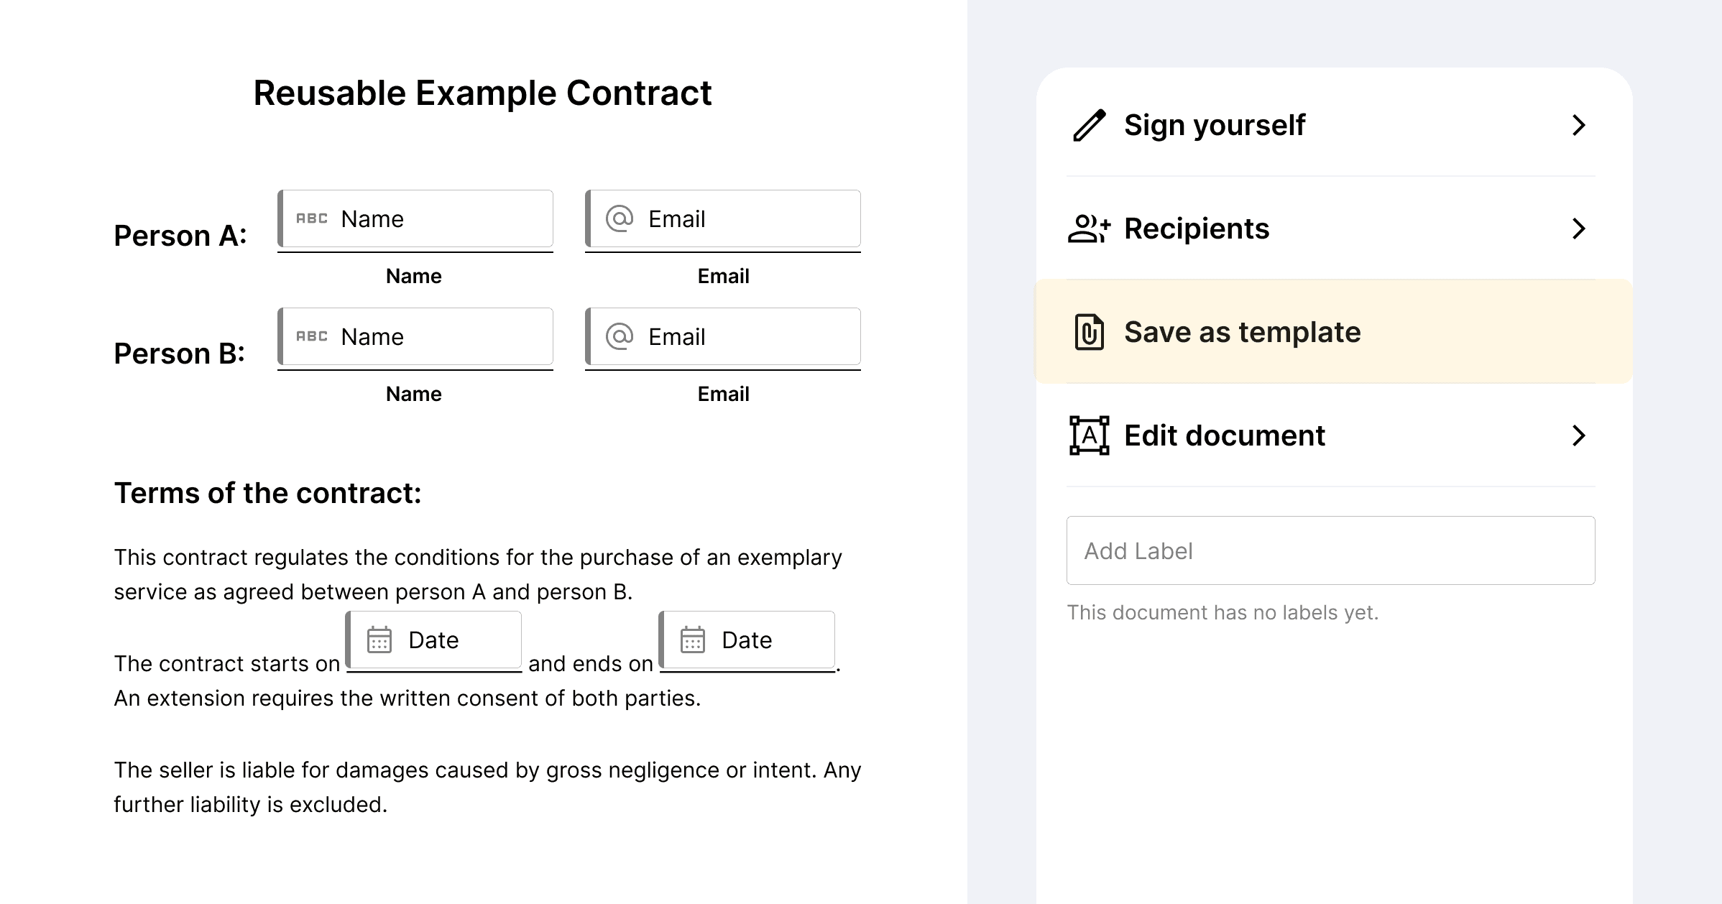Select the contract end Date placeholder field
1722x904 pixels.
pos(747,640)
